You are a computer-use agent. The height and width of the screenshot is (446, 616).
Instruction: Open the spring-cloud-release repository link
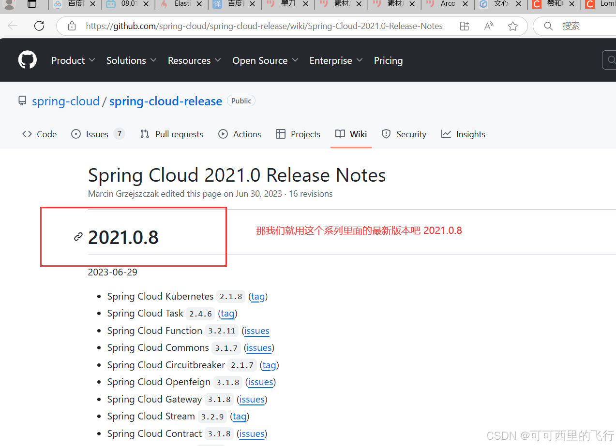(x=165, y=101)
